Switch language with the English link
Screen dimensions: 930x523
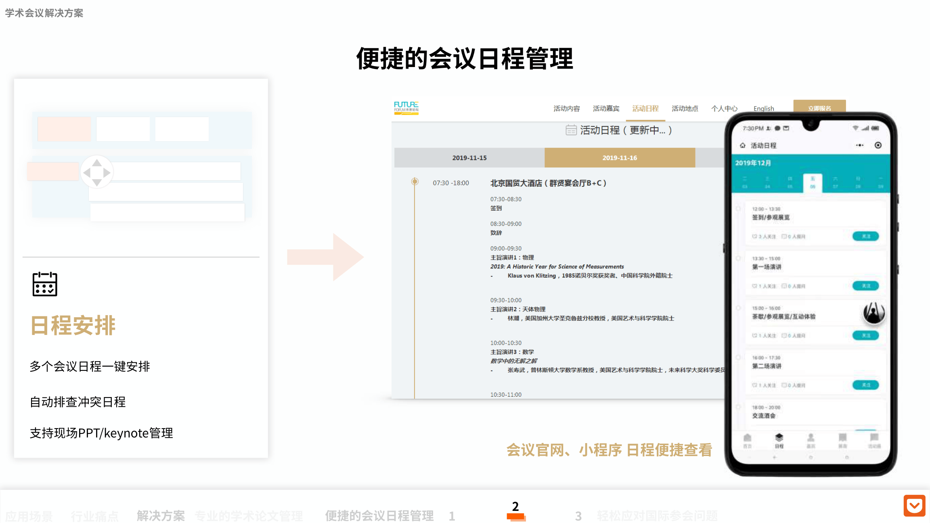tap(764, 109)
